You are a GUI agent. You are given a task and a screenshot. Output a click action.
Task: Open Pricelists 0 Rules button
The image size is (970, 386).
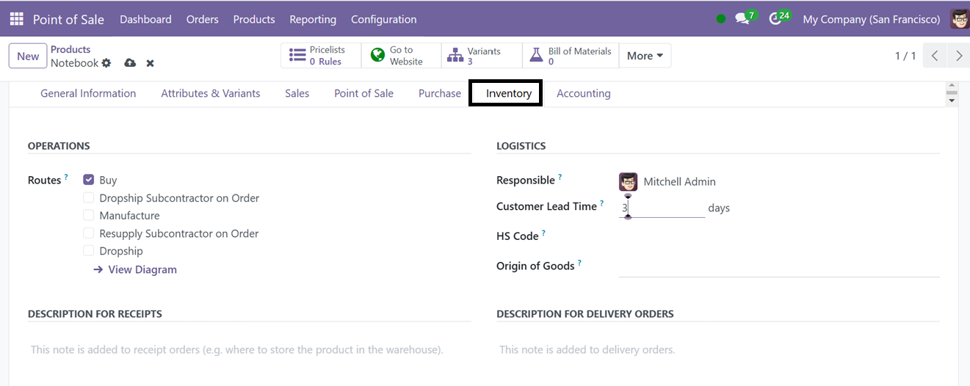click(321, 56)
